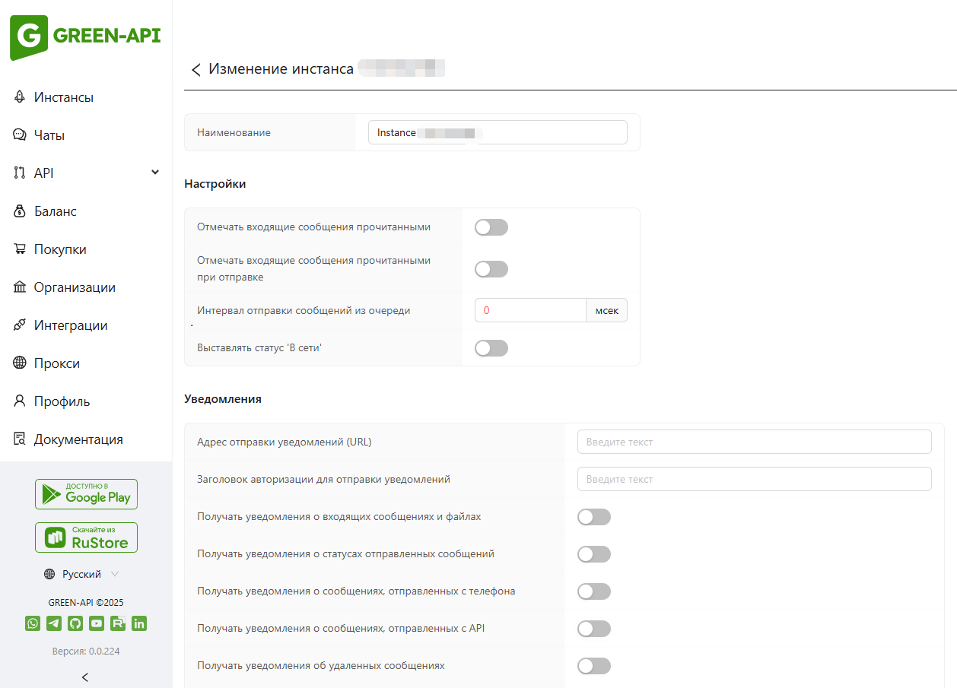957x688 pixels.
Task: Enable Отмечать входящие сообщения прочитанными toggle
Action: point(491,227)
